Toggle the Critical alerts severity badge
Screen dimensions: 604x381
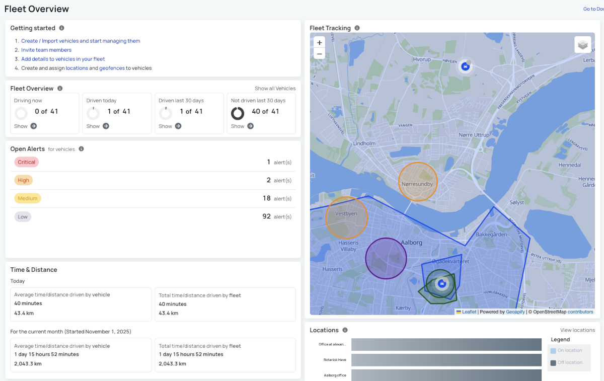click(x=26, y=162)
